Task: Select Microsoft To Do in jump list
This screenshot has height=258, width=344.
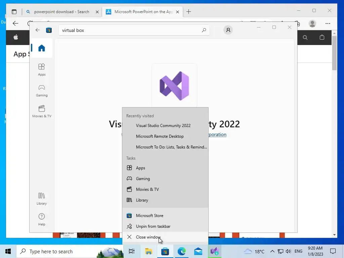Action: click(x=165, y=147)
